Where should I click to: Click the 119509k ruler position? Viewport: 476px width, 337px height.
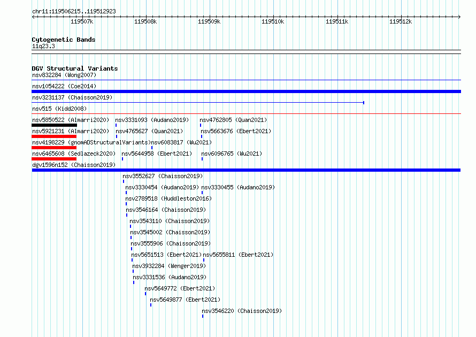(x=209, y=21)
